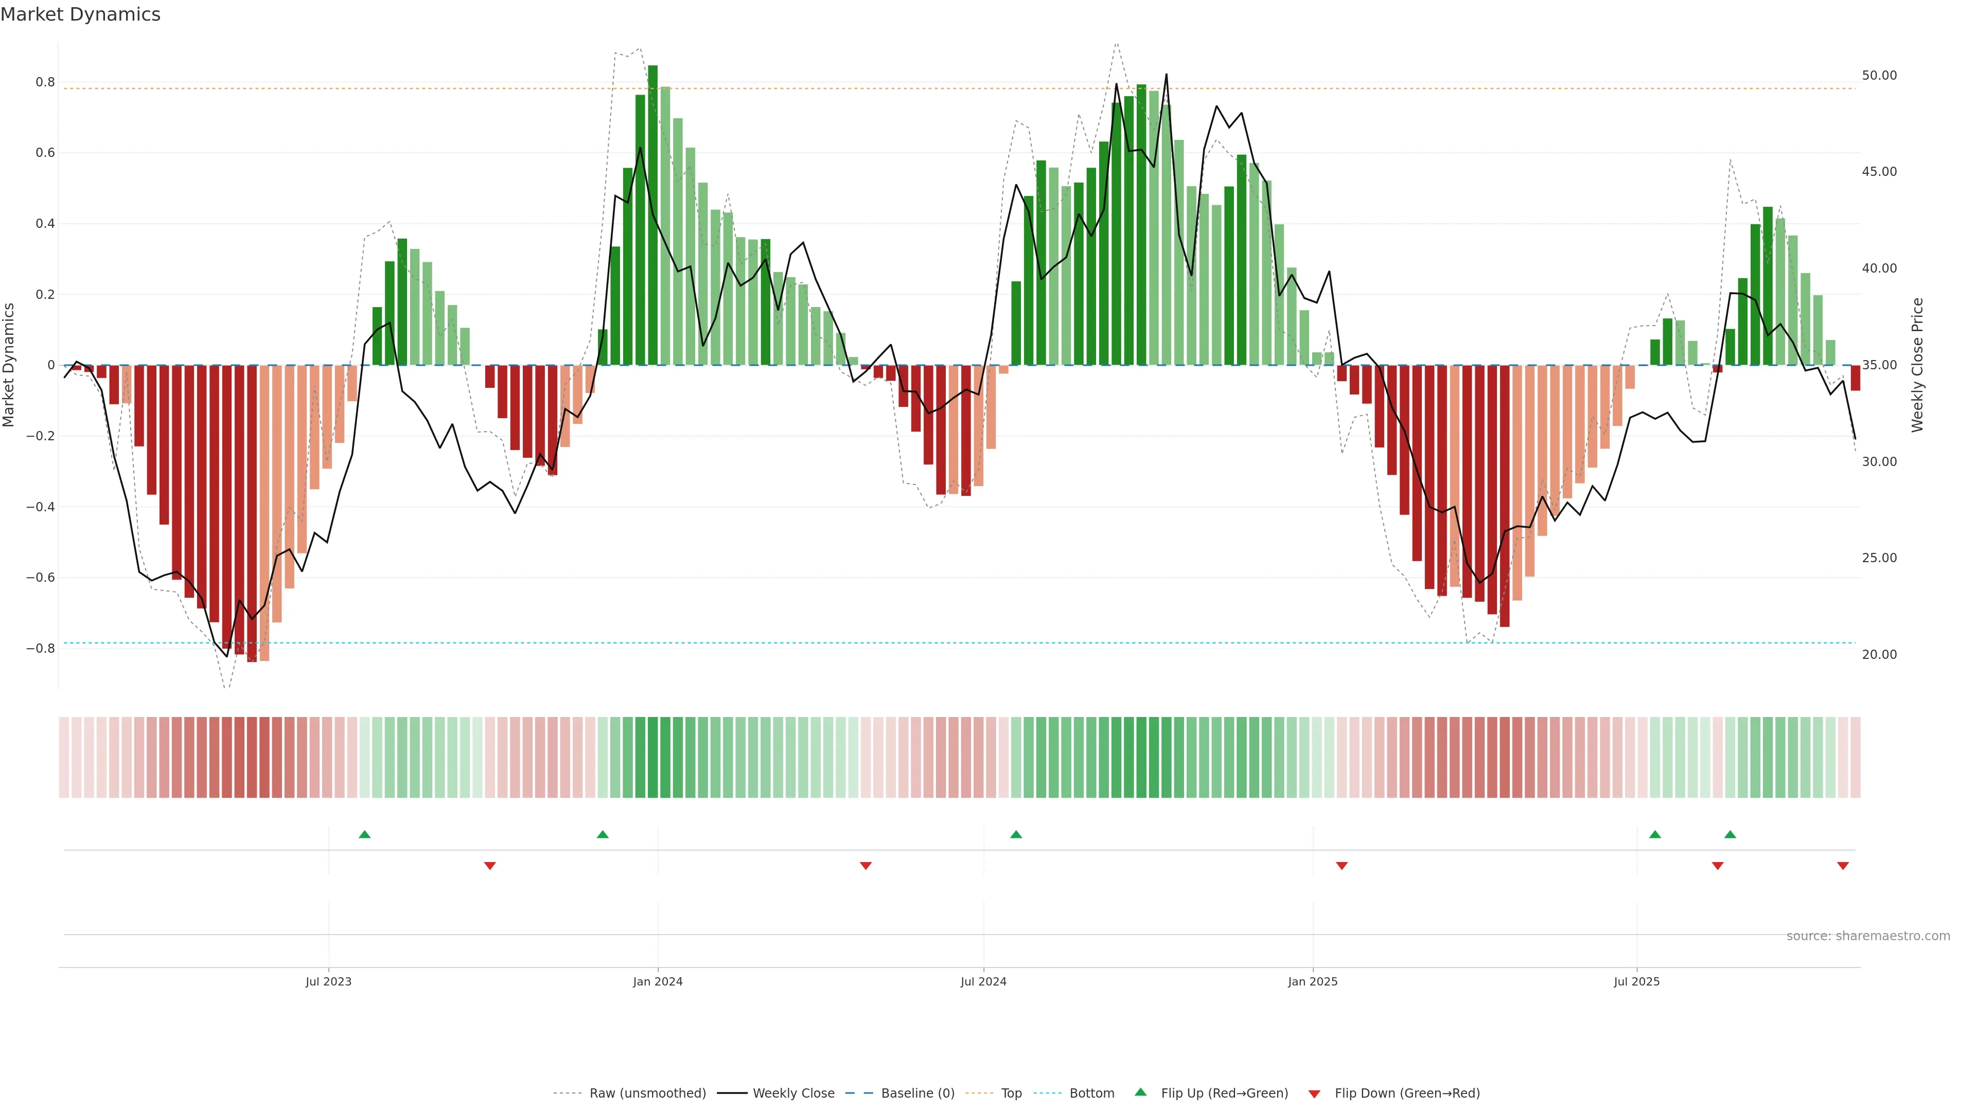The height and width of the screenshot is (1111, 1976).
Task: Click the red flip-down triangle just after Jan 2025
Action: pyautogui.click(x=1342, y=866)
